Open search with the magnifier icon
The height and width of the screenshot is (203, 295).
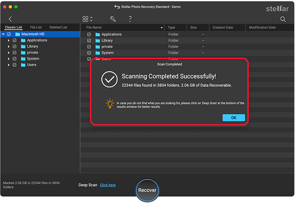tap(283, 19)
